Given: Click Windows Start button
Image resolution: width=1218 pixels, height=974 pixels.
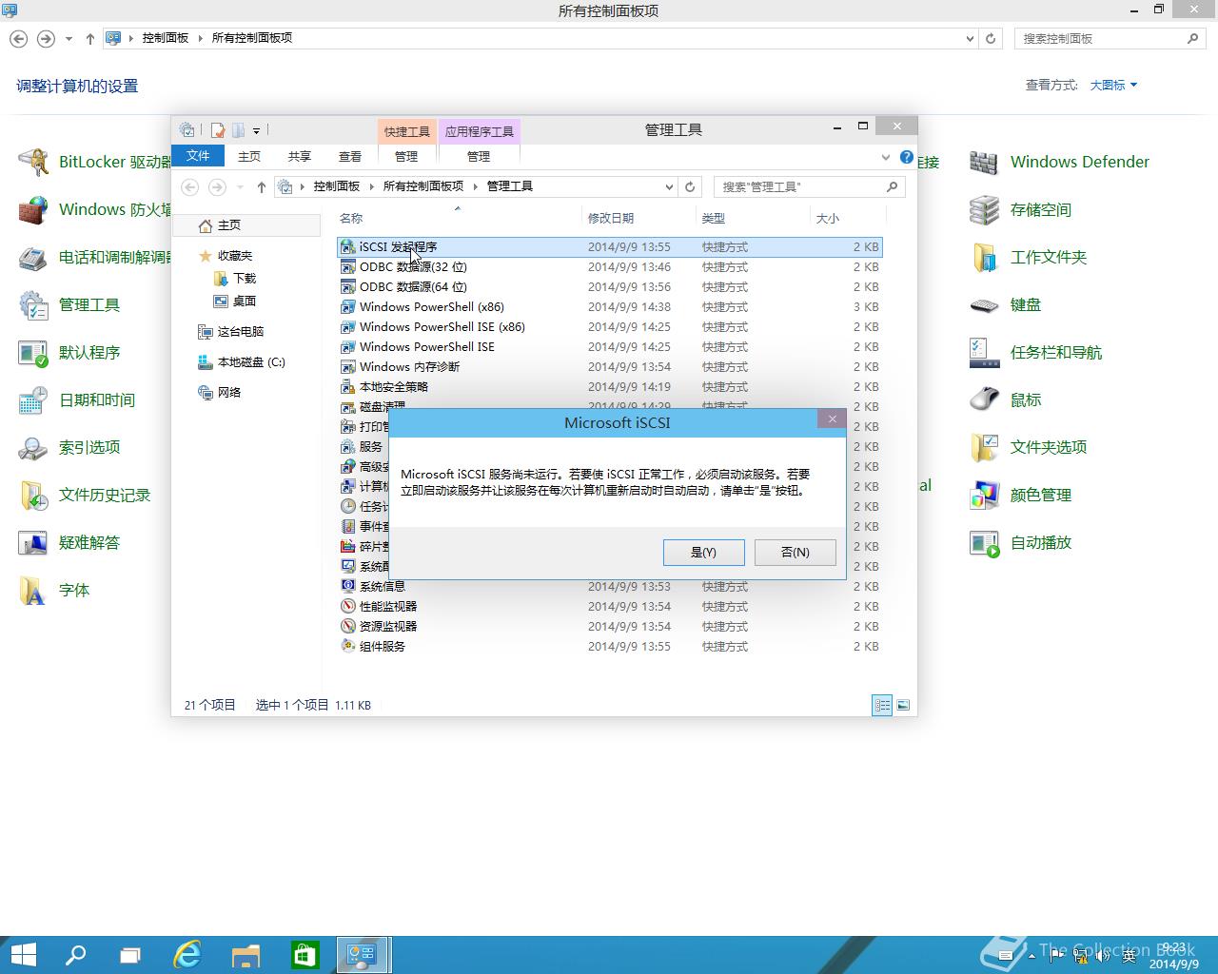Looking at the screenshot, I should [23, 954].
